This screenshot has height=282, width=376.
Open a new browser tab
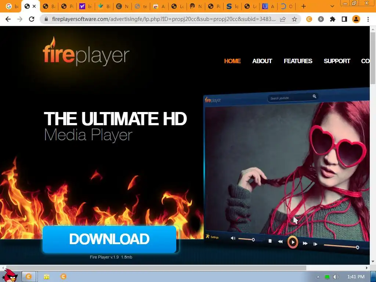[x=304, y=7]
